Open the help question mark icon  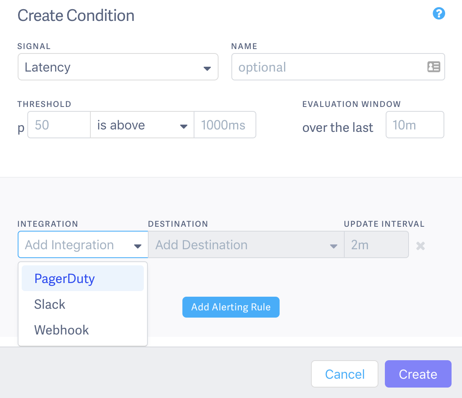(x=439, y=14)
